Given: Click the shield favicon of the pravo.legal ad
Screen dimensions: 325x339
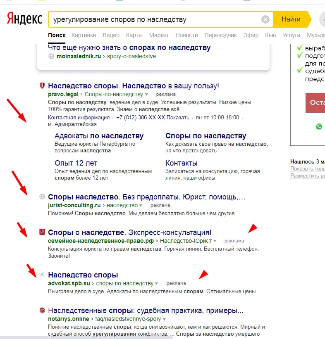Looking at the screenshot, I should click(x=42, y=85).
